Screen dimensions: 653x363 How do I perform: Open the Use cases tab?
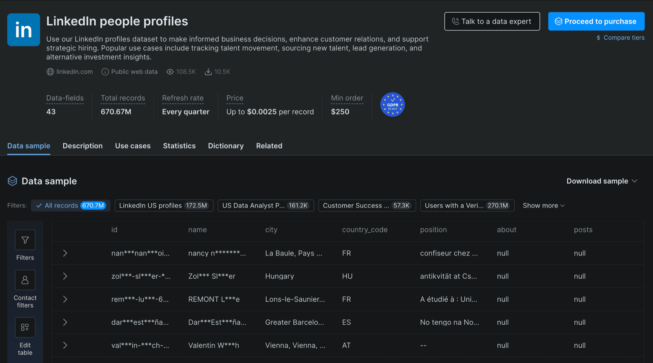click(133, 146)
